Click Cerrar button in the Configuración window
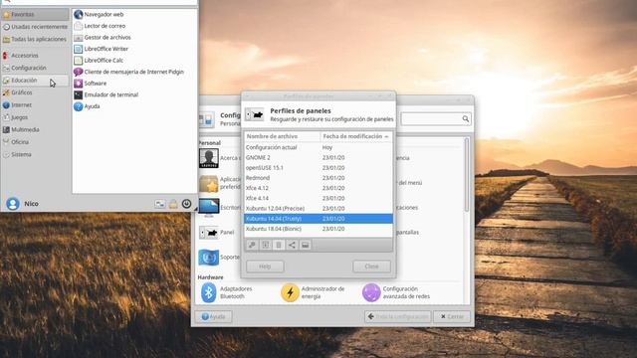This screenshot has width=637, height=358. (x=452, y=316)
